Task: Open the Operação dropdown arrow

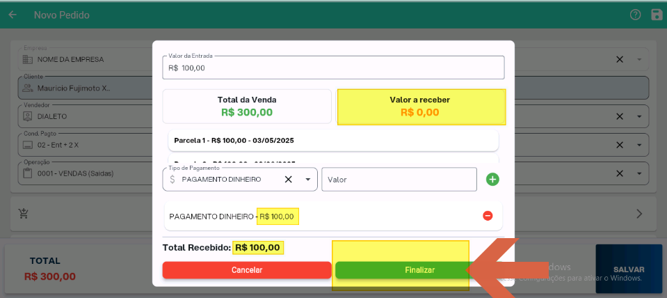Action: point(639,173)
